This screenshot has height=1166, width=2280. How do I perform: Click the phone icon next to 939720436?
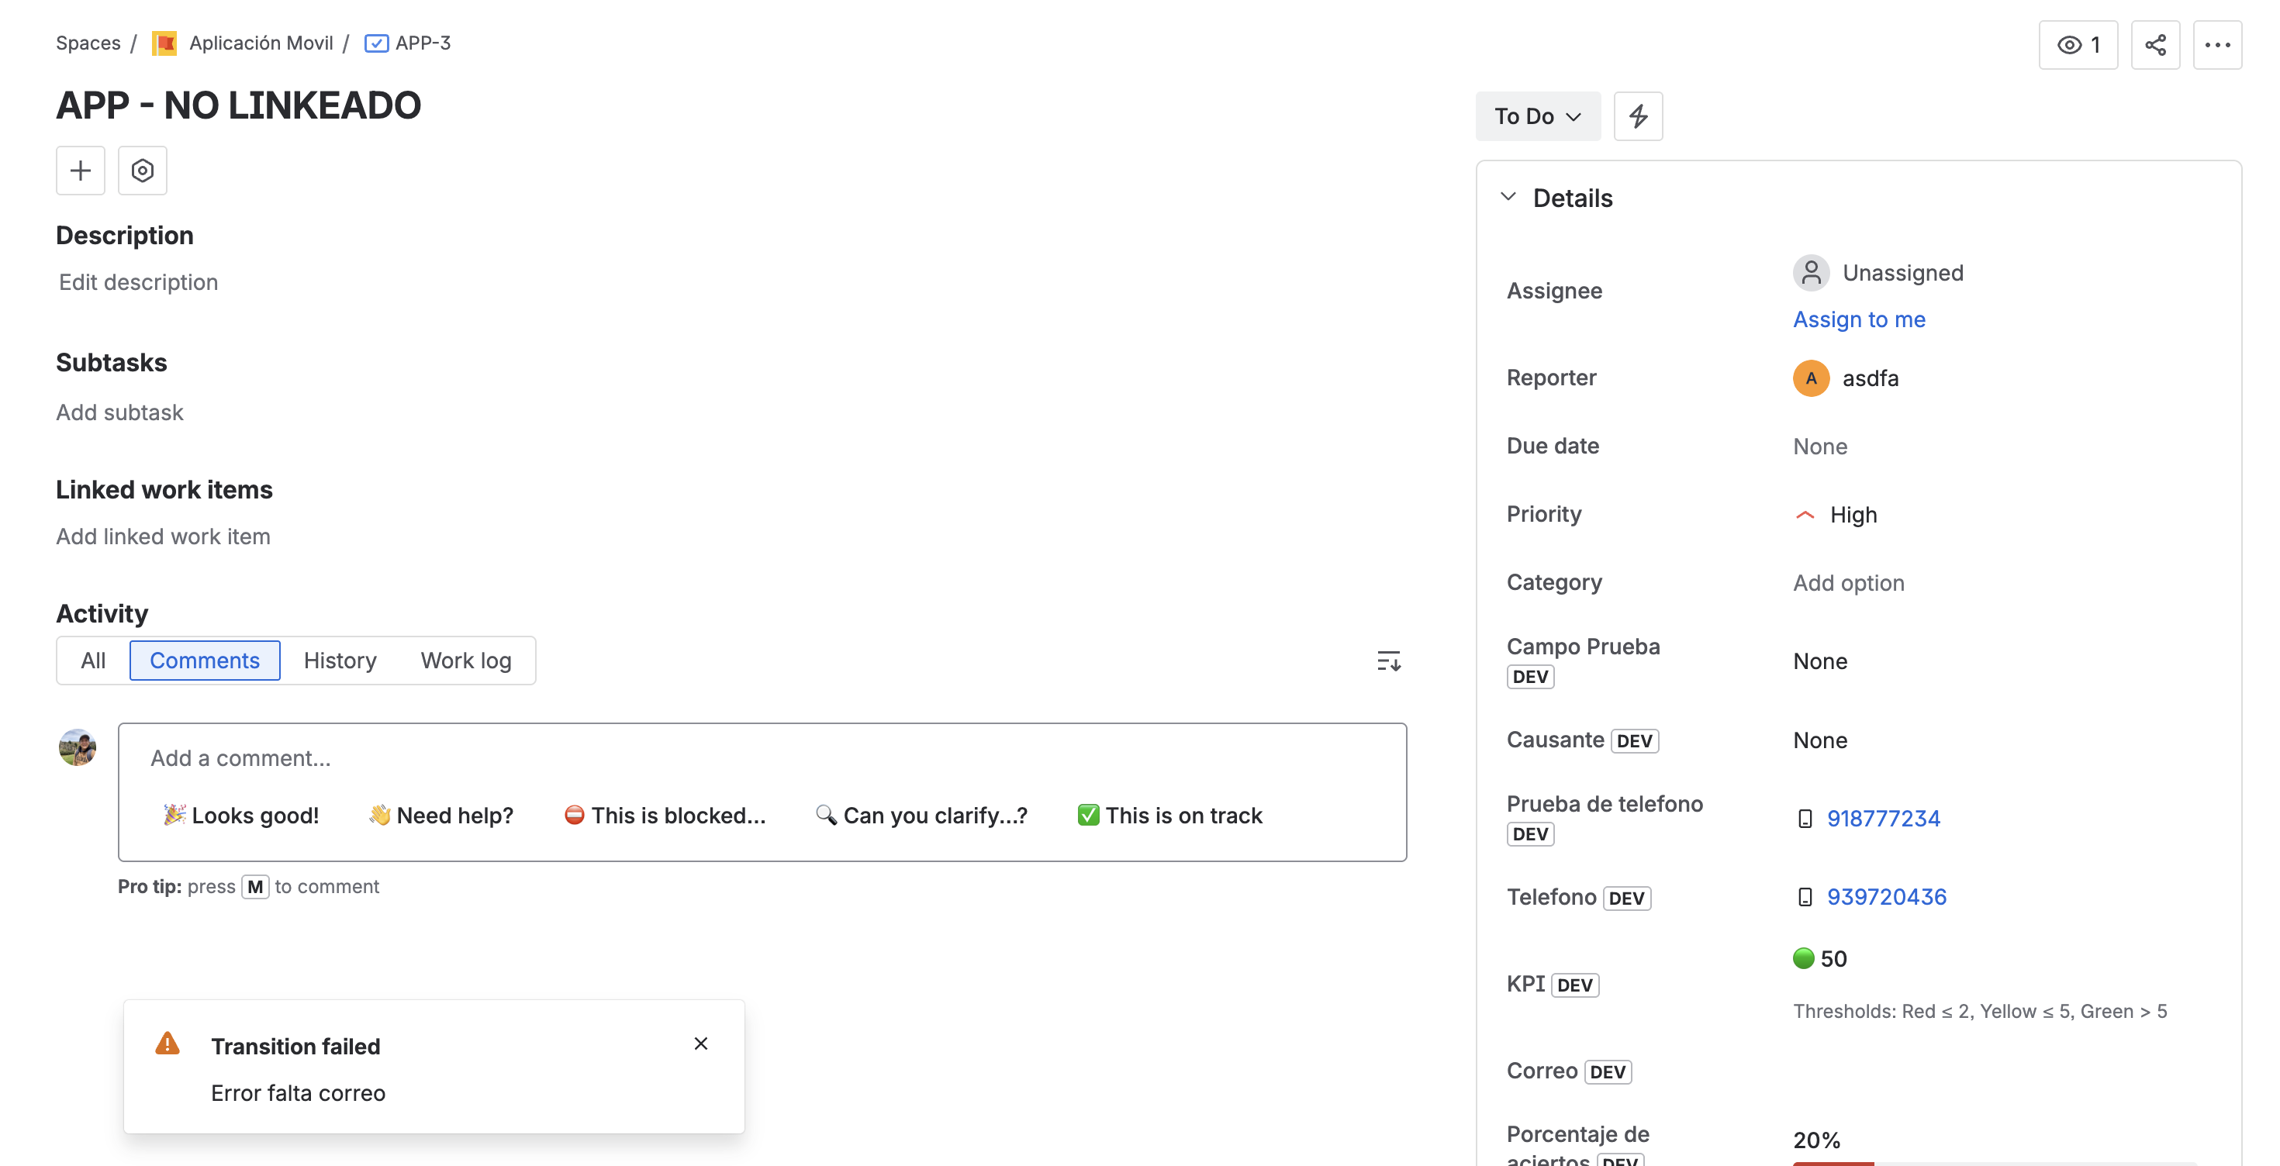coord(1805,897)
